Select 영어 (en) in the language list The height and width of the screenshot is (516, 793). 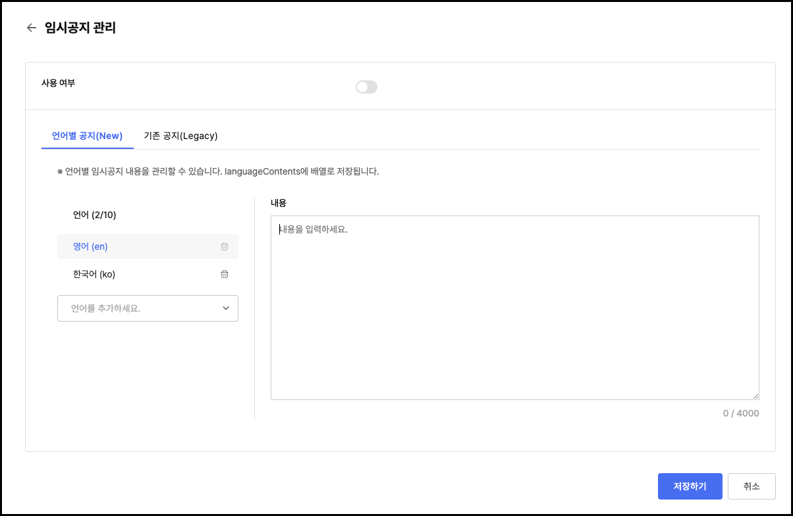(x=90, y=246)
